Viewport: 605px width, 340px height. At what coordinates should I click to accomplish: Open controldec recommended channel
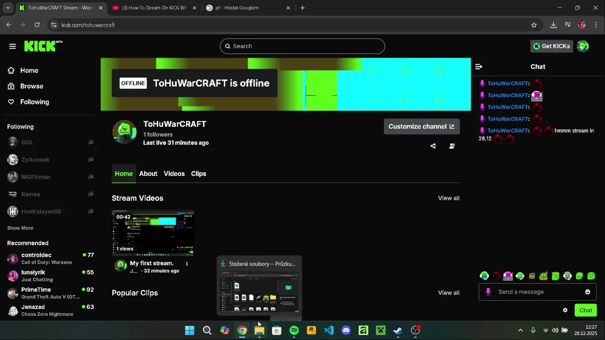[50, 258]
